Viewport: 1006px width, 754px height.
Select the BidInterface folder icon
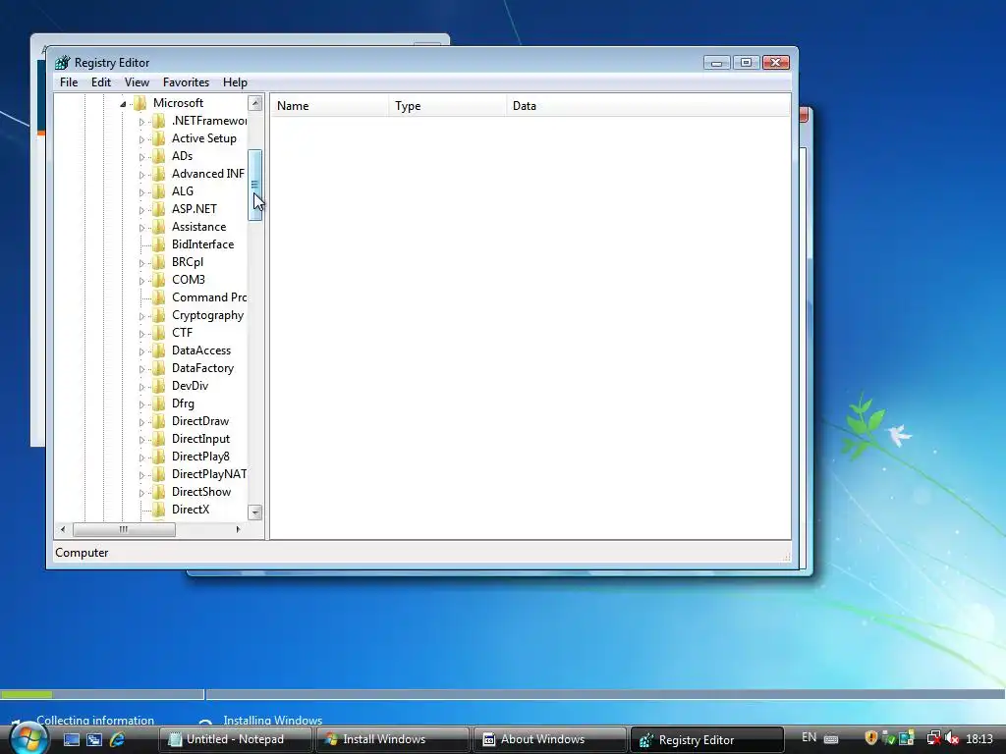(x=158, y=244)
